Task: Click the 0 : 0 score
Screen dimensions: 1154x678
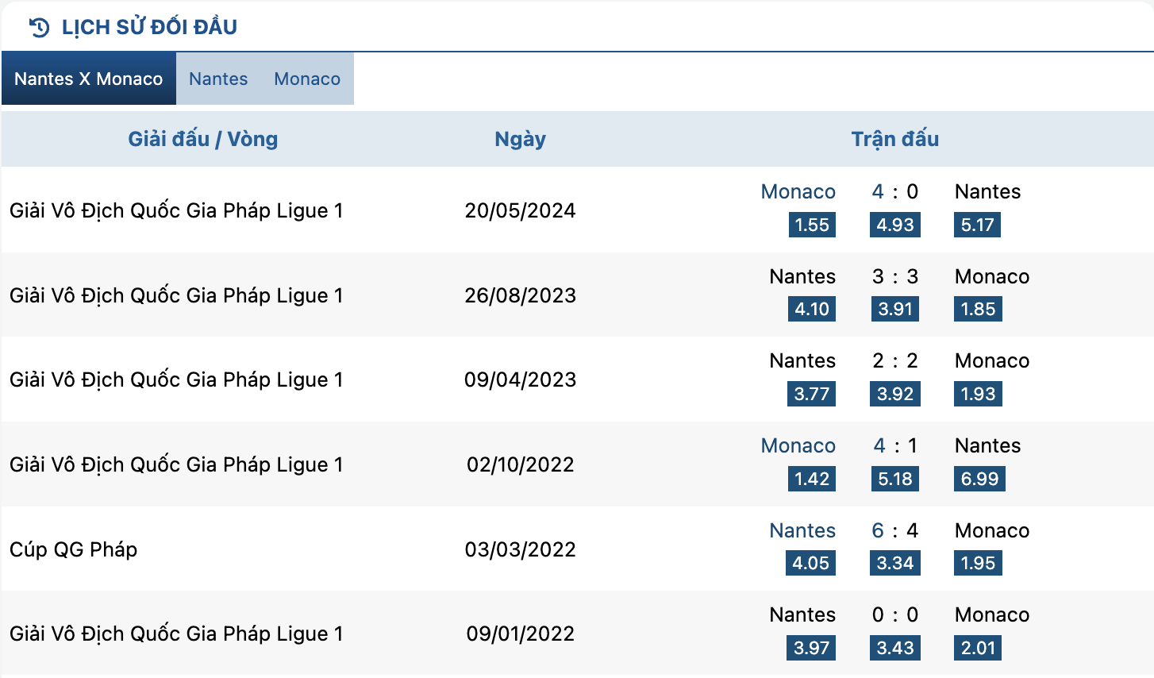Action: (895, 614)
